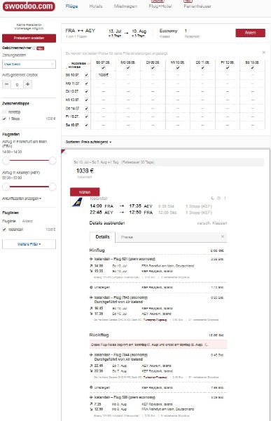Uncheck the 1 Stopp filter

click(4, 119)
